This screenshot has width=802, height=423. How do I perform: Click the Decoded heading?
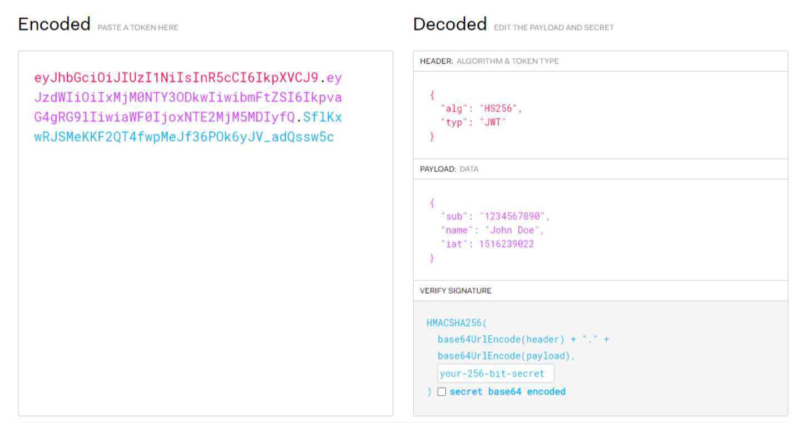[449, 24]
